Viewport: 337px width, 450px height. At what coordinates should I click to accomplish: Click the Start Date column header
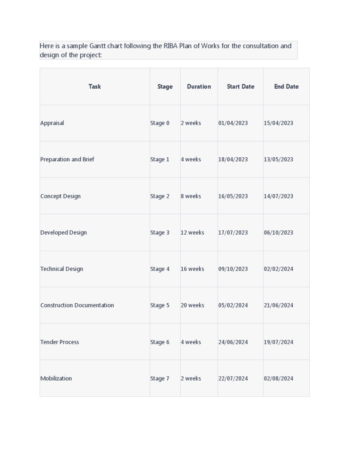click(240, 87)
